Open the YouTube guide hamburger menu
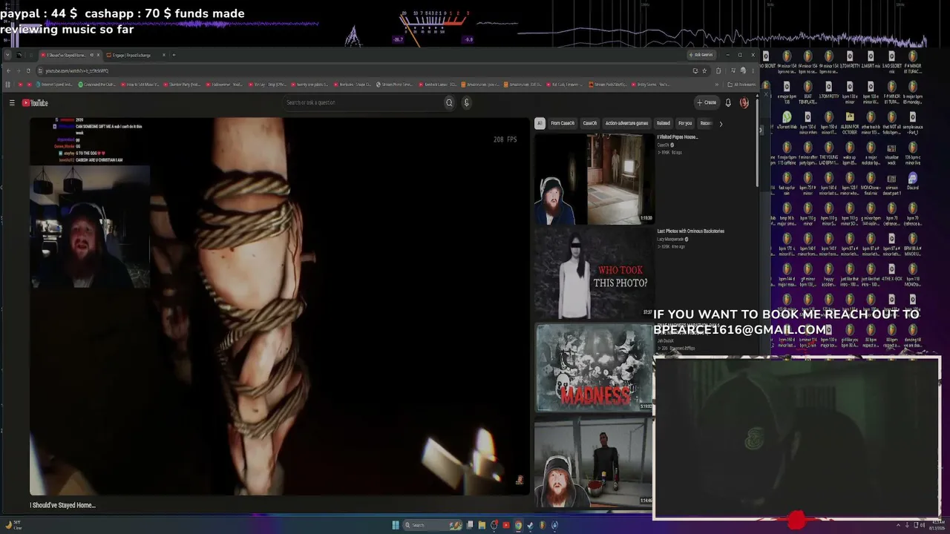 [12, 102]
